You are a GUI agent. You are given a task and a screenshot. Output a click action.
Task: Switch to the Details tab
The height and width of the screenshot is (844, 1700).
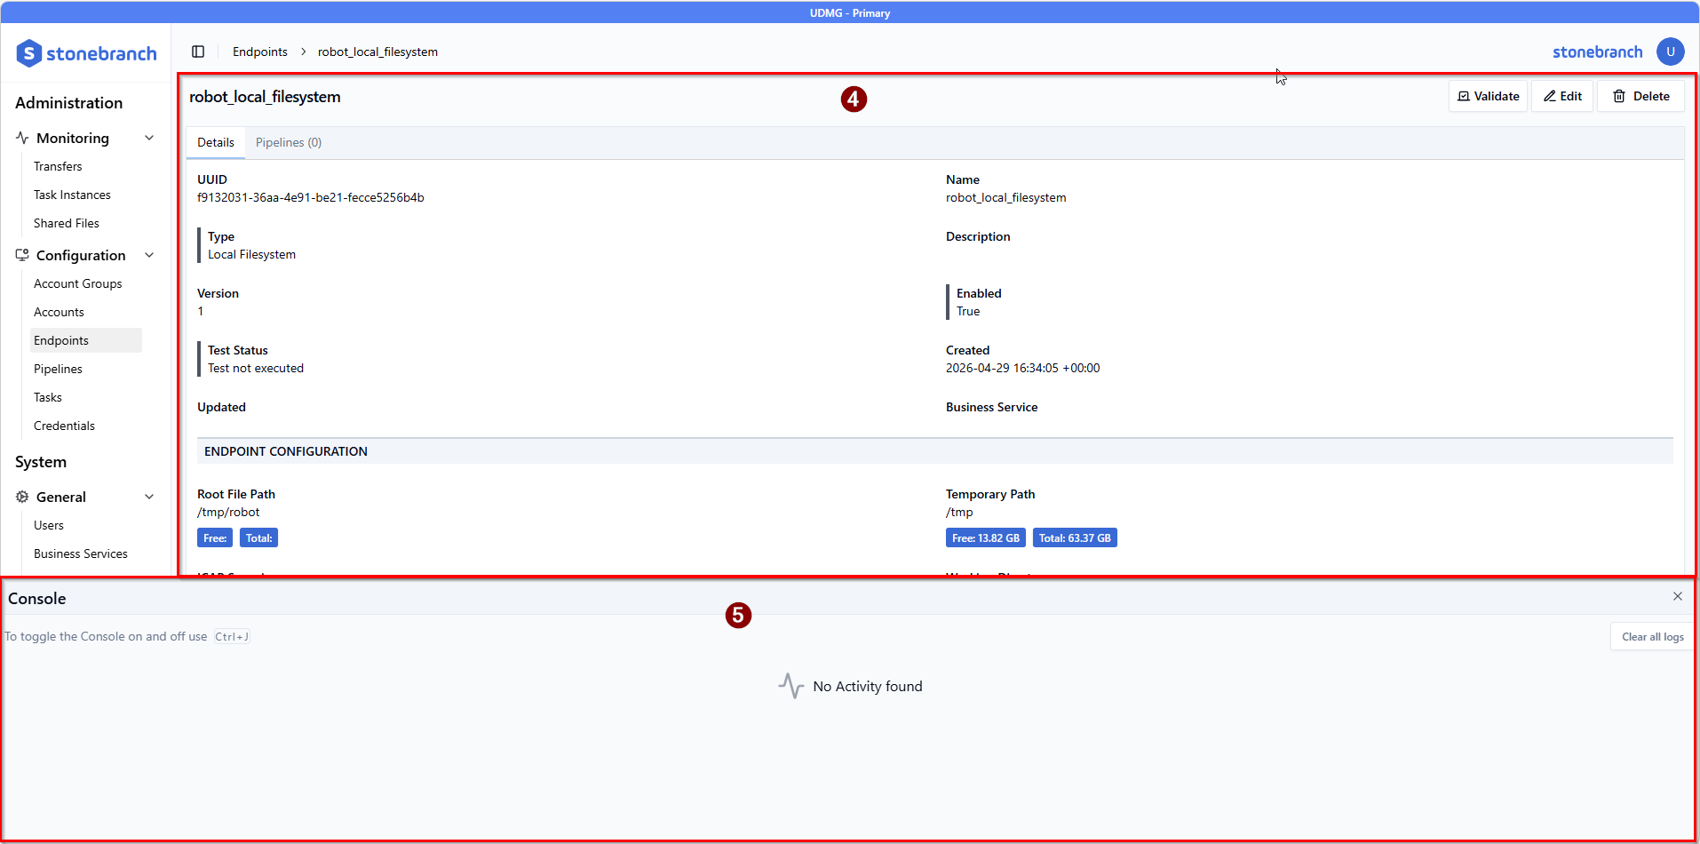click(x=216, y=142)
